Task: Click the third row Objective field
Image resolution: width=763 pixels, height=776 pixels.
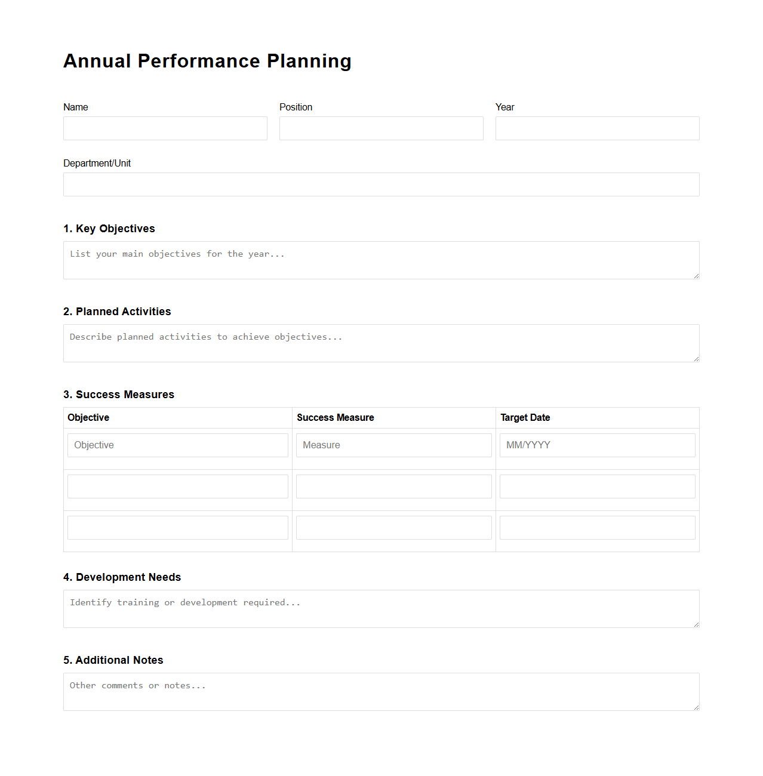Action: [177, 527]
